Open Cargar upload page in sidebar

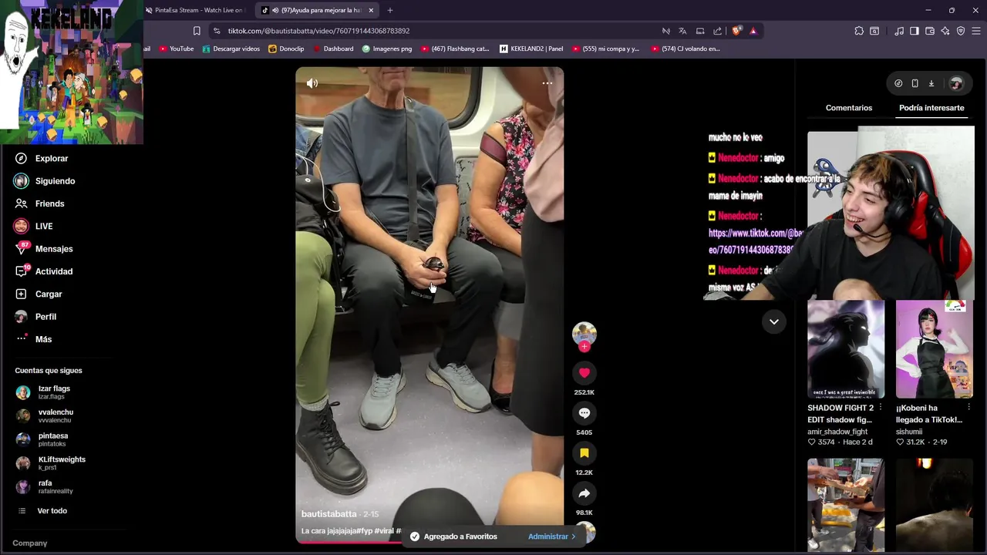coord(49,294)
